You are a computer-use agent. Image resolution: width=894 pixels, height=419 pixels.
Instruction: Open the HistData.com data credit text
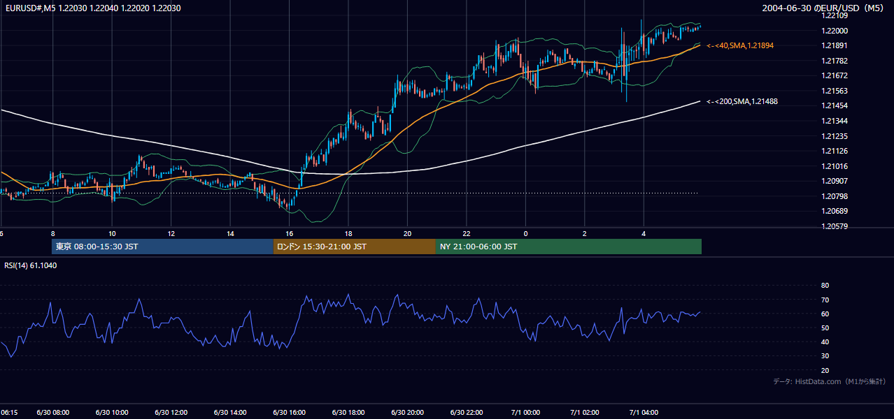[x=829, y=381]
